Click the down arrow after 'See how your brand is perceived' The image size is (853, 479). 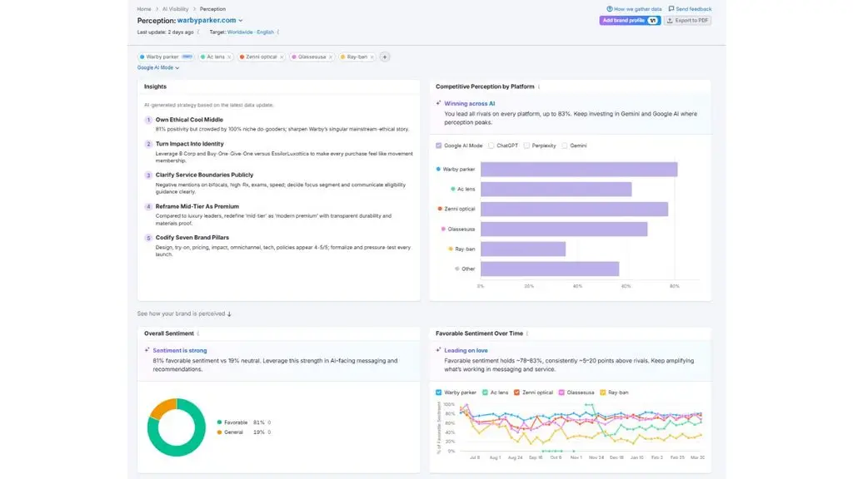pyautogui.click(x=229, y=314)
